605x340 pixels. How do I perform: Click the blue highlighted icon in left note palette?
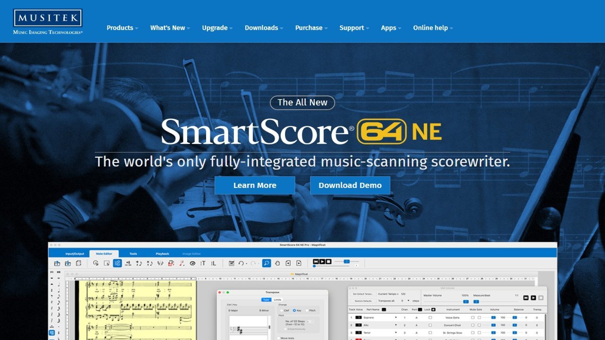[x=52, y=332]
